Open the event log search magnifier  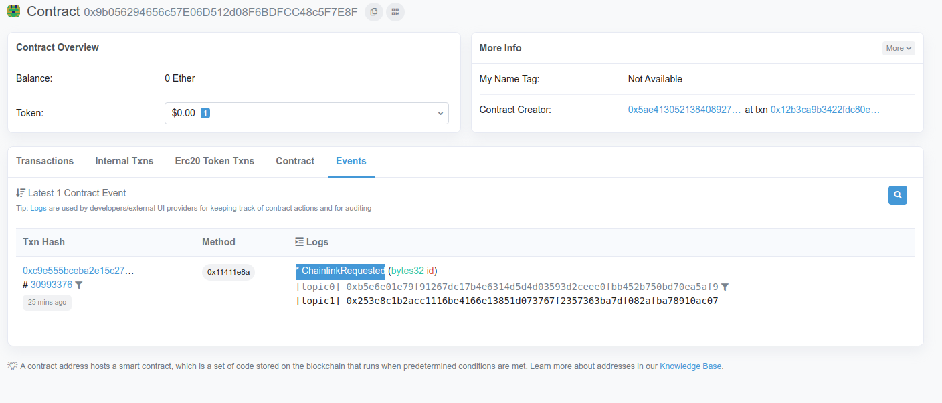click(x=897, y=194)
